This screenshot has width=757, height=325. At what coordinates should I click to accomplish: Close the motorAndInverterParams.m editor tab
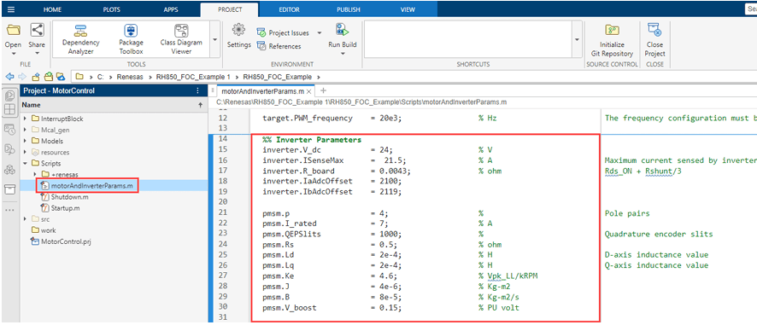309,91
